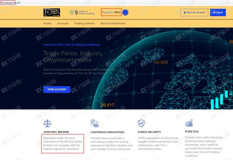
Task: Click the blue OPEN ACCOUNT button
Action: [x=57, y=89]
